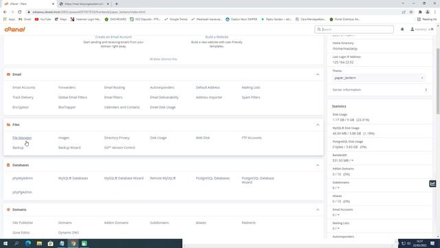Open Email Routing

(115, 87)
